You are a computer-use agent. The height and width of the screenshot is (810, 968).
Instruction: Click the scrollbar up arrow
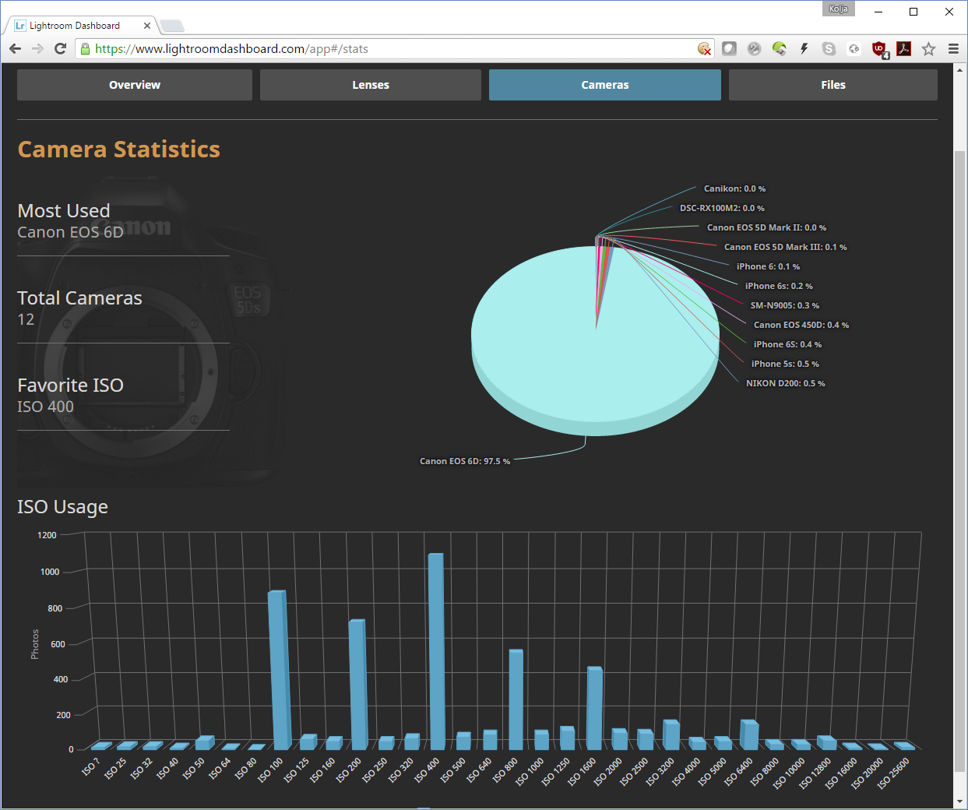[x=959, y=69]
